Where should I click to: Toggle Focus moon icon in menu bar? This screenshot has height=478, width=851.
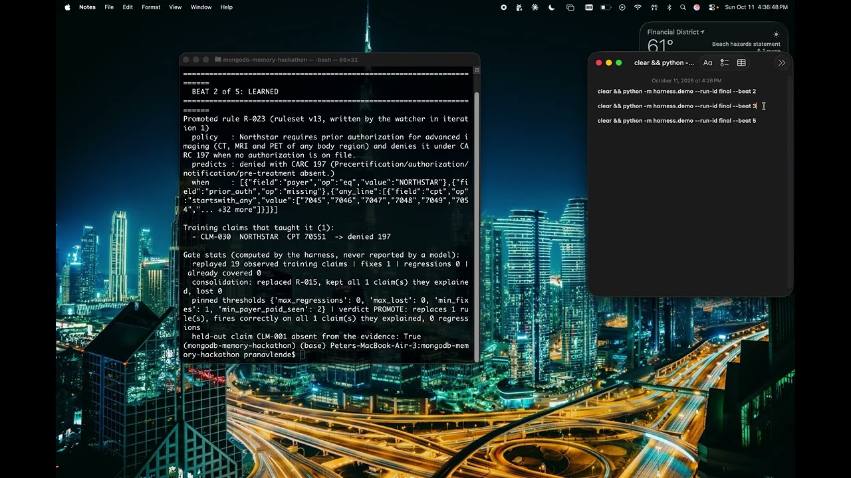click(x=551, y=7)
